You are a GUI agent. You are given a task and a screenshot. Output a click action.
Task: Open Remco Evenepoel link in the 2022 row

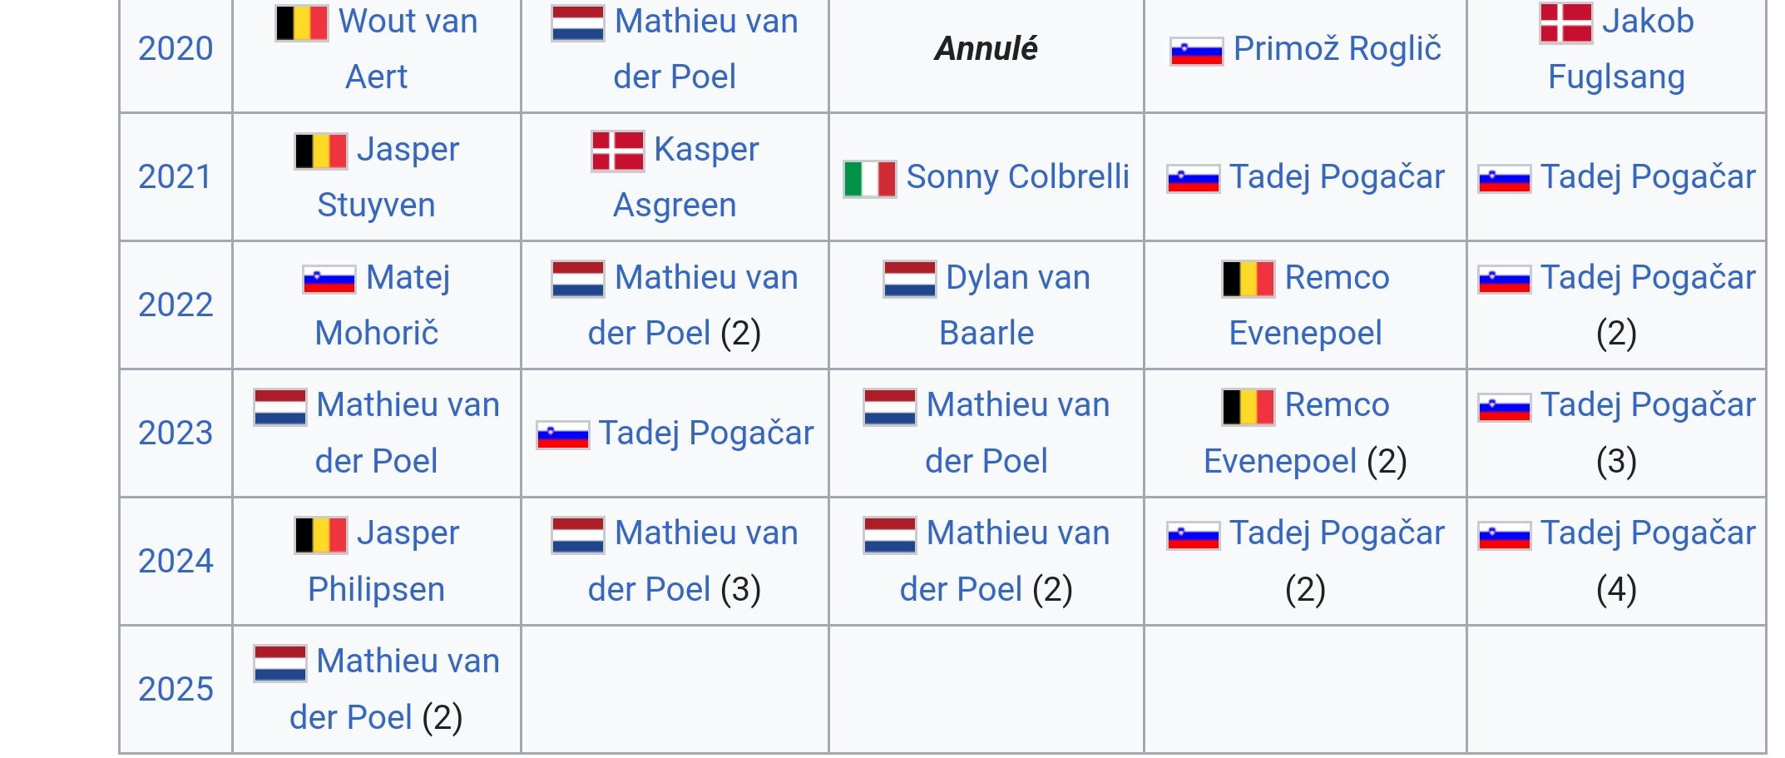tap(1337, 278)
